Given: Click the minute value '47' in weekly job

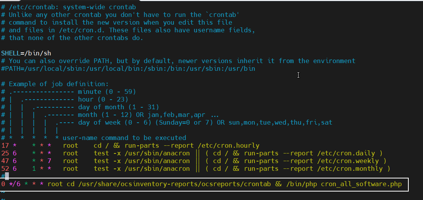Looking at the screenshot, I should [x=5, y=161].
